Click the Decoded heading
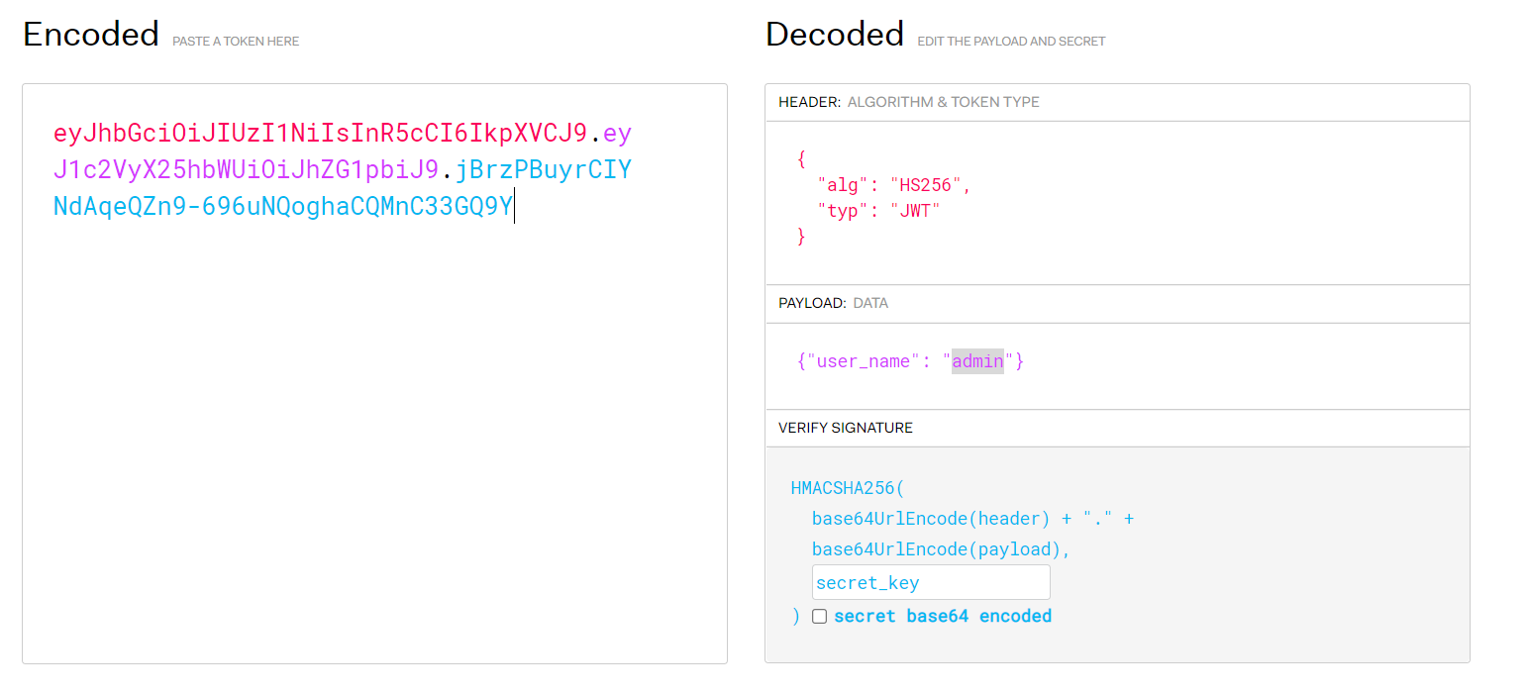The width and height of the screenshot is (1529, 694). click(x=835, y=35)
